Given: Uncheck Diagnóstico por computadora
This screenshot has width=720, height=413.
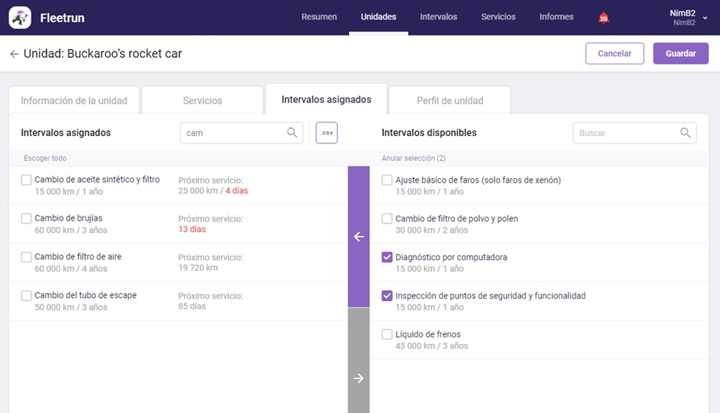Looking at the screenshot, I should [388, 258].
